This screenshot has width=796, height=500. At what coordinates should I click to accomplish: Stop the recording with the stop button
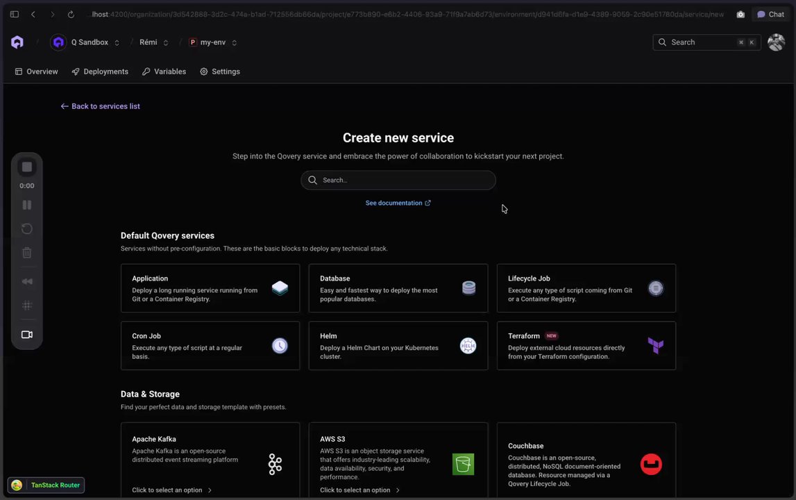point(27,167)
